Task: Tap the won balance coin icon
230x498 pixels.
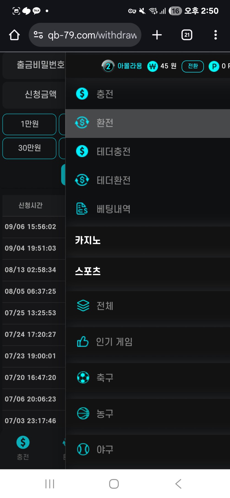Action: pyautogui.click(x=153, y=66)
